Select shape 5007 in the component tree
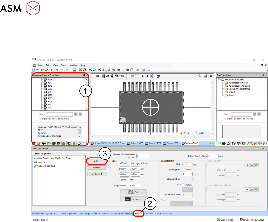Screen dimensions: 268x222 click(50, 95)
